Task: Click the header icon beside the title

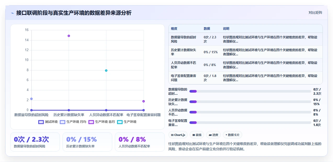Action: [12, 13]
